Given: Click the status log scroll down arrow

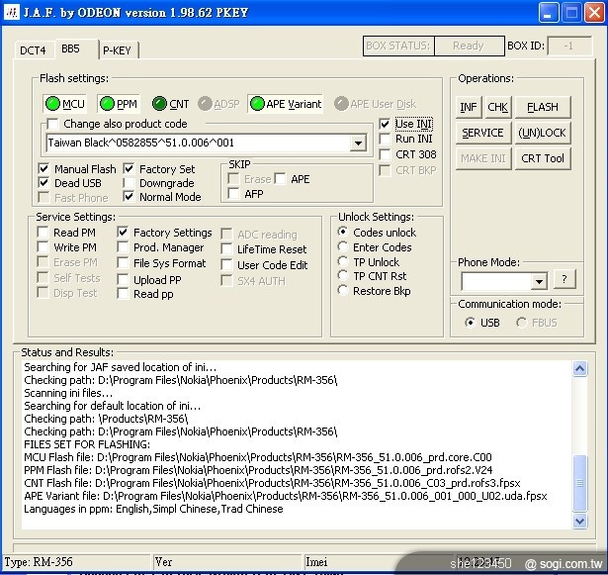Looking at the screenshot, I should click(x=579, y=521).
